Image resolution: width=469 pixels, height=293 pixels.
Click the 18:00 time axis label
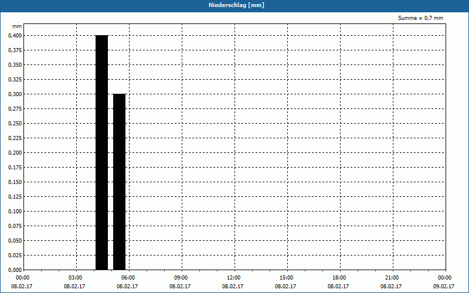(x=339, y=278)
